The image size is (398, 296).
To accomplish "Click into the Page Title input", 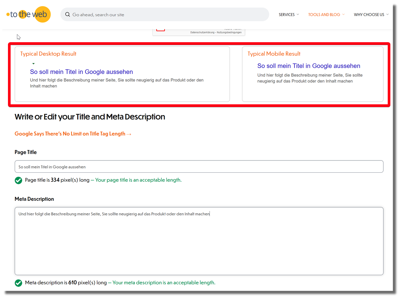I will point(199,167).
